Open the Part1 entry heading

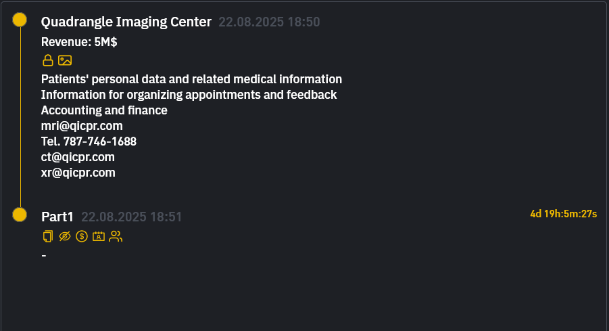click(x=57, y=217)
